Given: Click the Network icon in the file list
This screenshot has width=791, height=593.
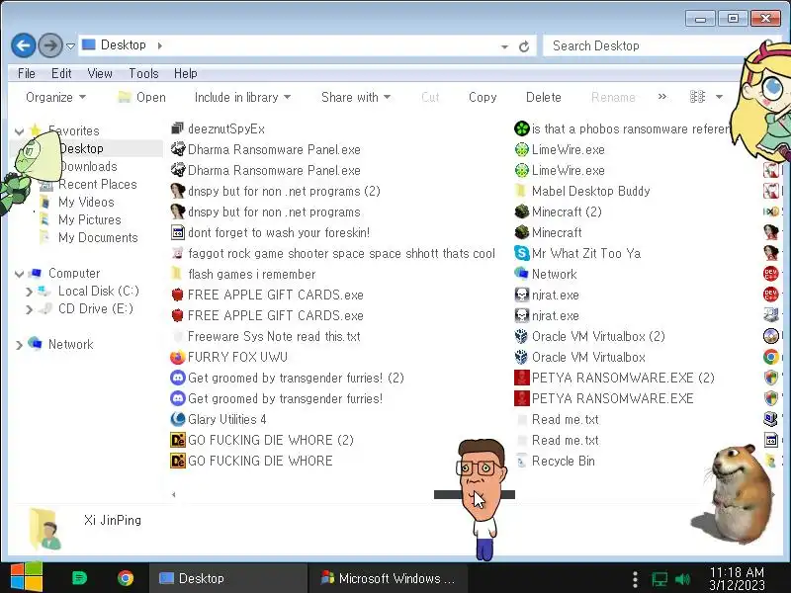Looking at the screenshot, I should 521,274.
